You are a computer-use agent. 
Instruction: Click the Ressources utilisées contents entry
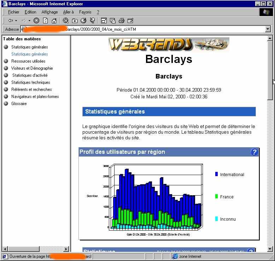[28, 61]
